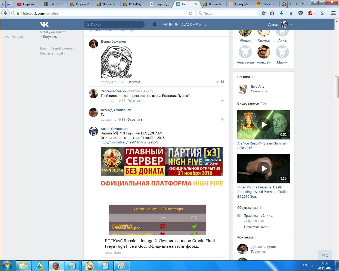This screenshot has height=271, width=339.
Task: View 3 комментария under discussion
Action: coord(256,227)
